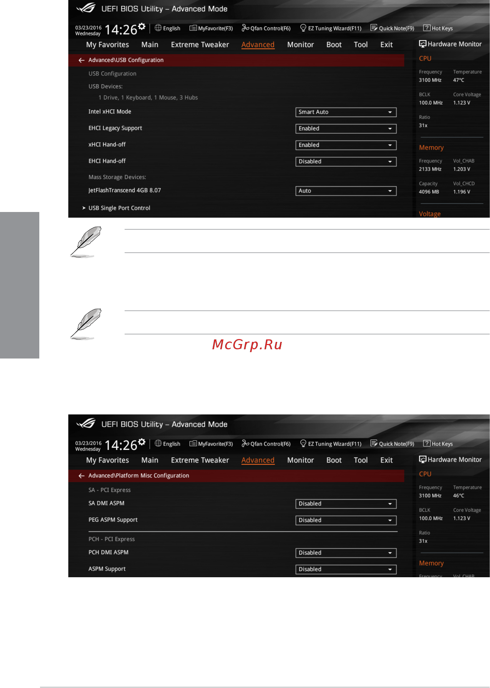Click the 4096 MB capacity value
The image size is (490, 688).
click(429, 192)
